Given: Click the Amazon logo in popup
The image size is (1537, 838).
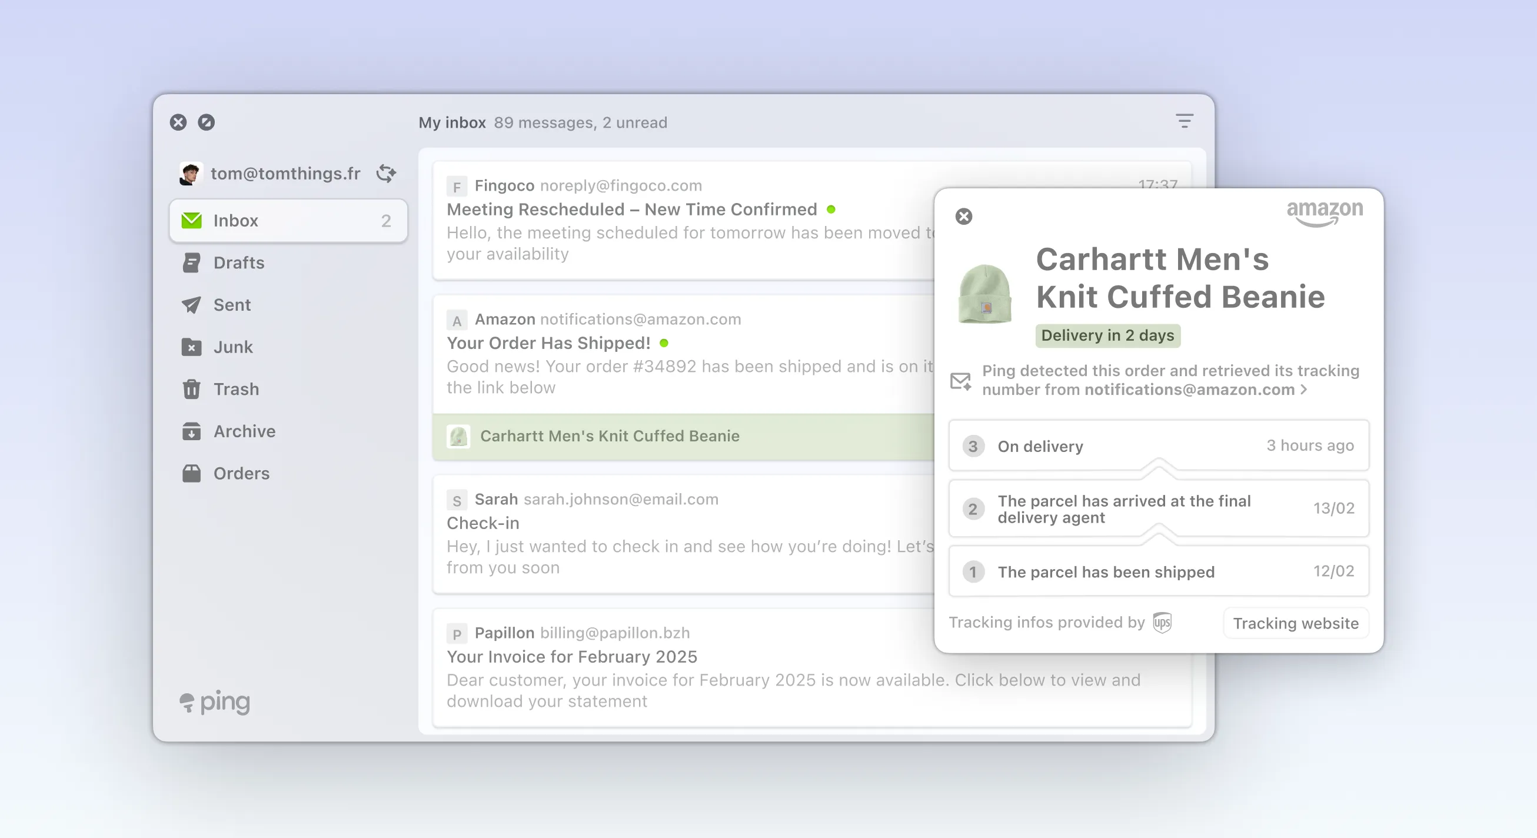Looking at the screenshot, I should (1324, 213).
